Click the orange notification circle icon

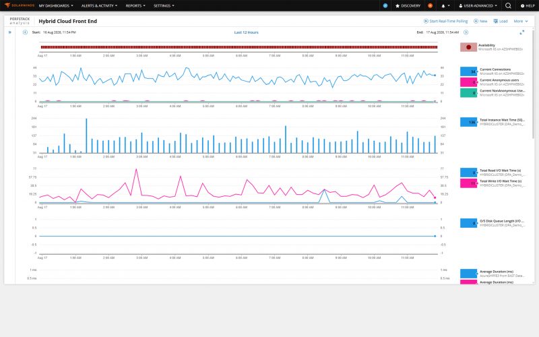[430, 5]
